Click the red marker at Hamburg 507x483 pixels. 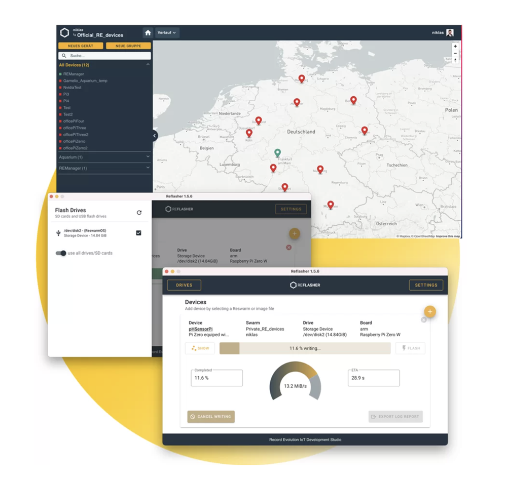point(301,78)
